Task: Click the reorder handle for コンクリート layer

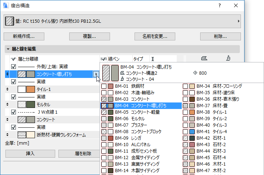Action: (7, 119)
